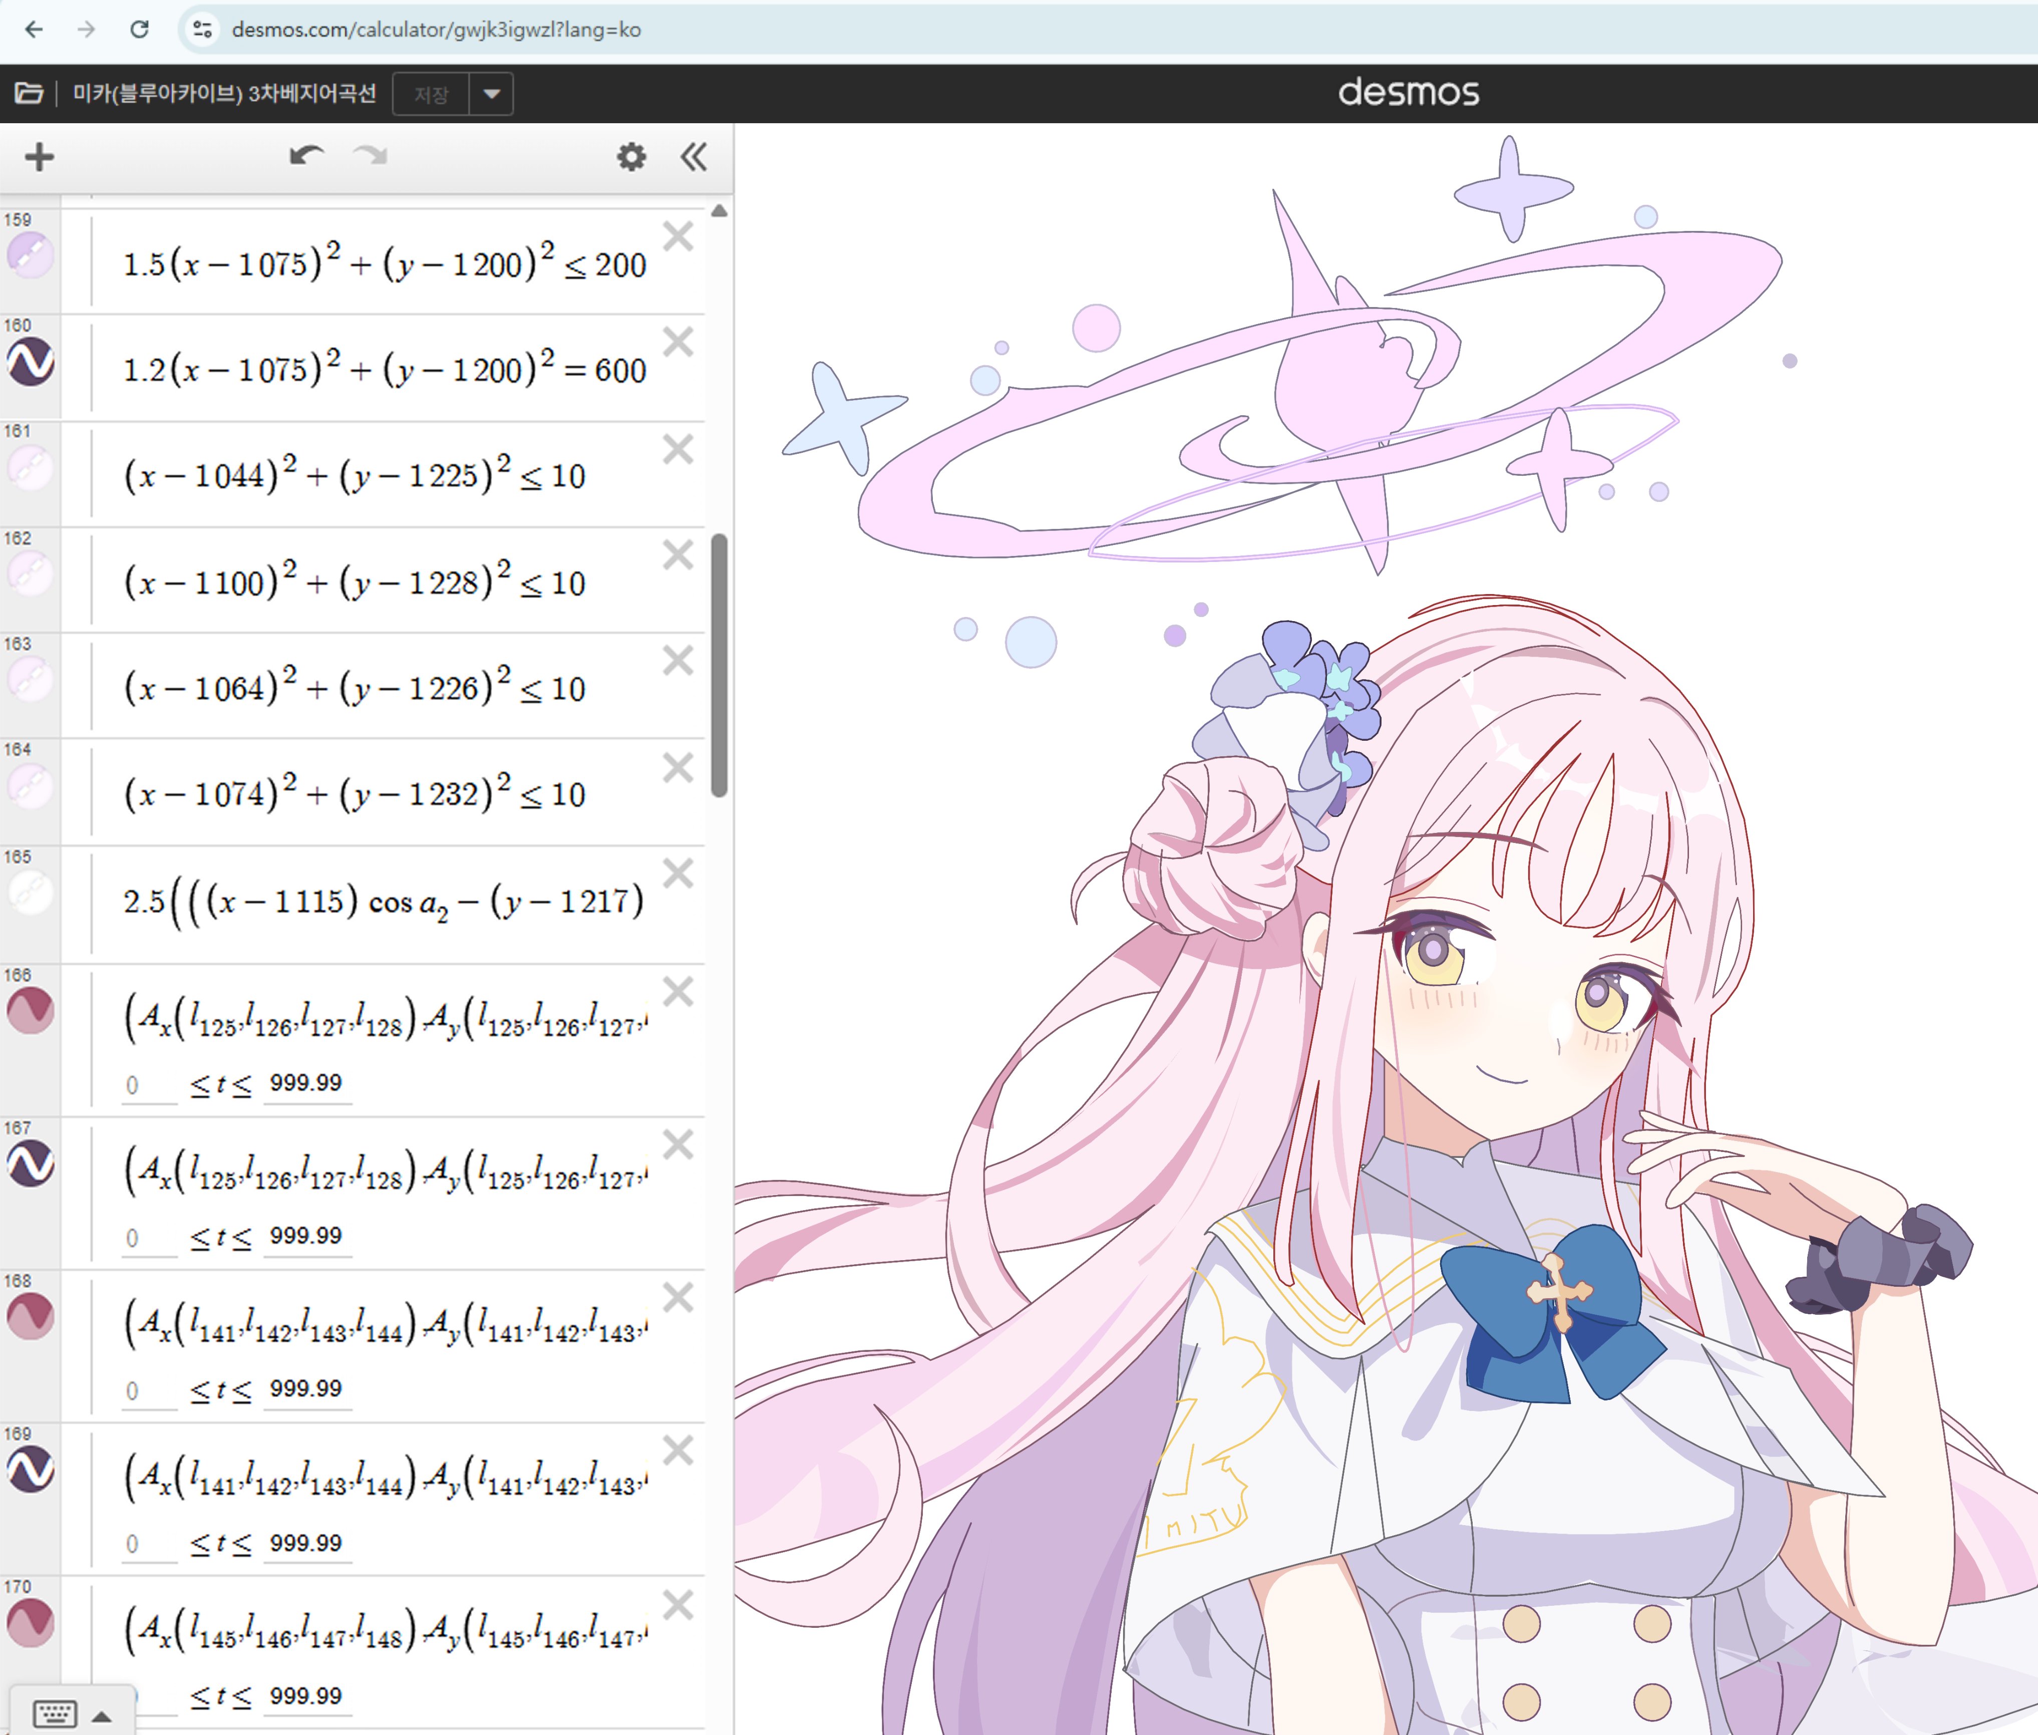Viewport: 2038px width, 1735px height.
Task: Set lower t bound of expression 168
Action: (148, 1391)
